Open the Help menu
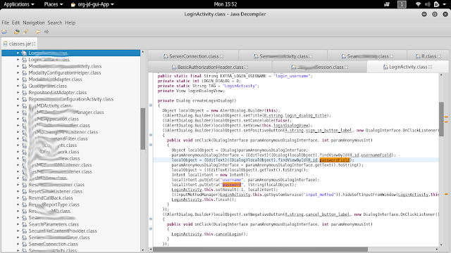Screen dimensions: 451x253 (70, 22)
